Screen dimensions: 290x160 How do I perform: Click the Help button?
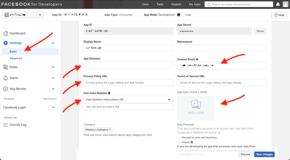point(279,15)
